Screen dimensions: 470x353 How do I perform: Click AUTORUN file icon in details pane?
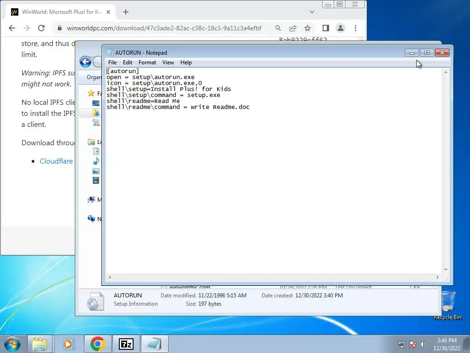tap(95, 301)
